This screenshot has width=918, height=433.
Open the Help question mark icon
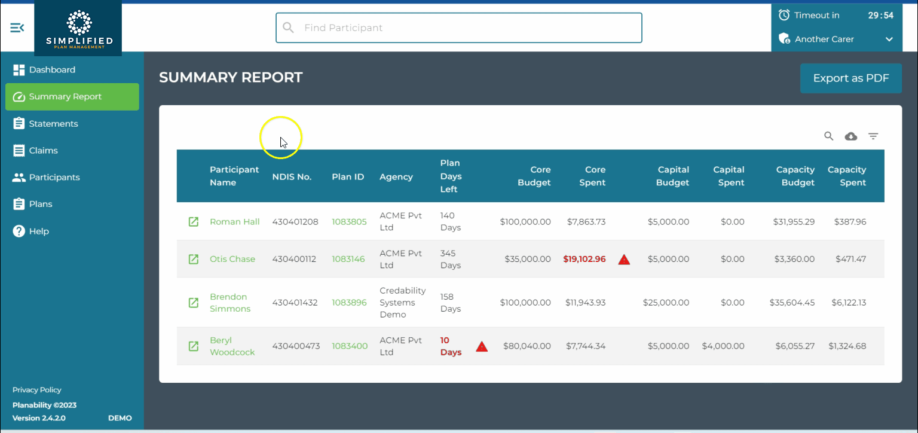pyautogui.click(x=18, y=231)
